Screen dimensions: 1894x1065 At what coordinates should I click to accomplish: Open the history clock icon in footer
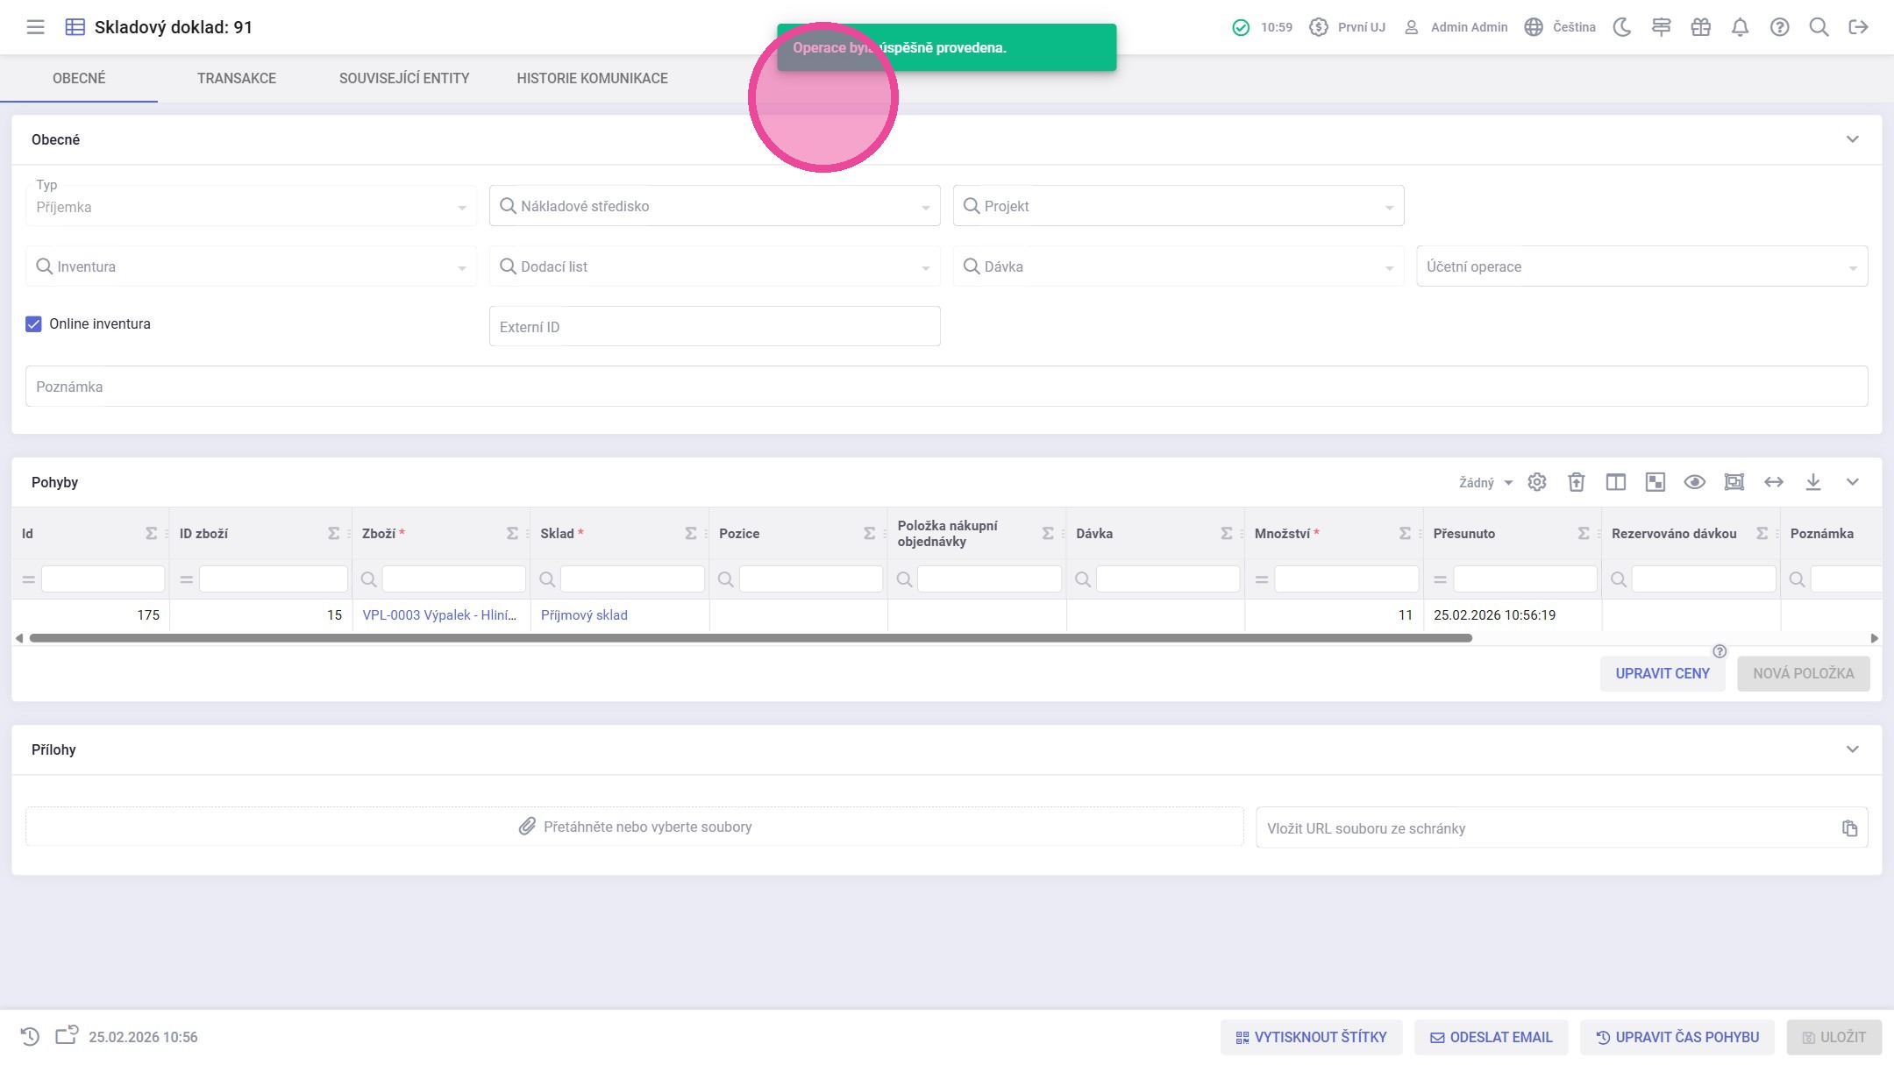(30, 1036)
